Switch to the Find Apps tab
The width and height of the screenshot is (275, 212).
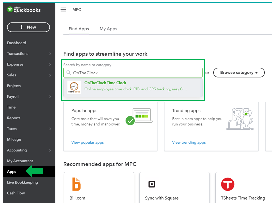point(79,29)
